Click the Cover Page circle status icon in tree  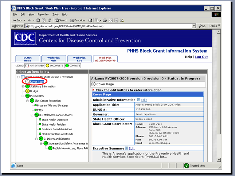pyautogui.click(x=27, y=82)
